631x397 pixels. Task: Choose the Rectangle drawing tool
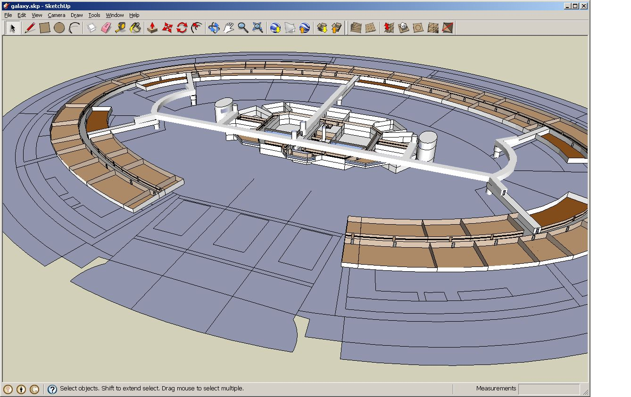45,28
